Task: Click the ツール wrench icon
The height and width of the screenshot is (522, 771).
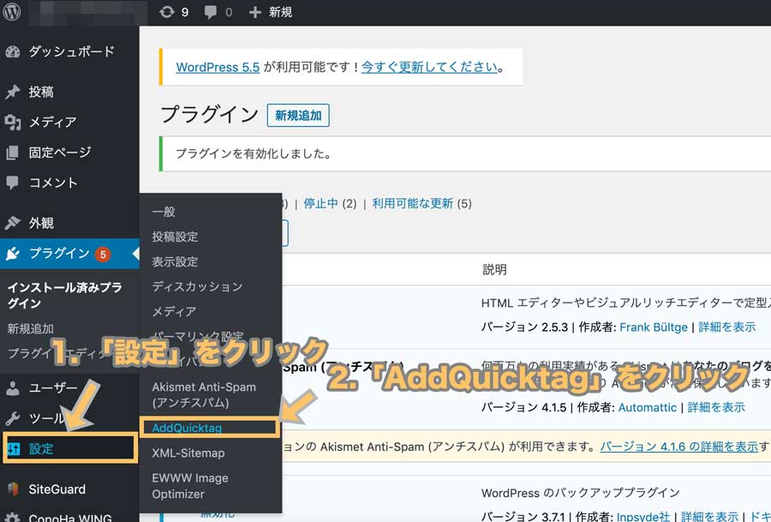Action: (13, 418)
